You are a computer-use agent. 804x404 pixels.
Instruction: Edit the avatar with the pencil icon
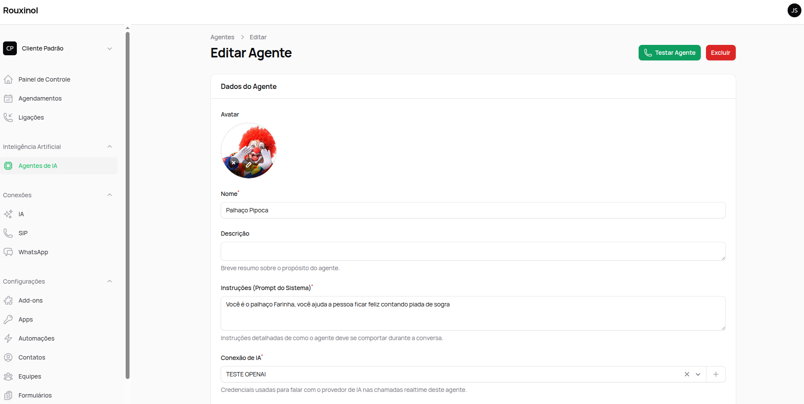[249, 164]
